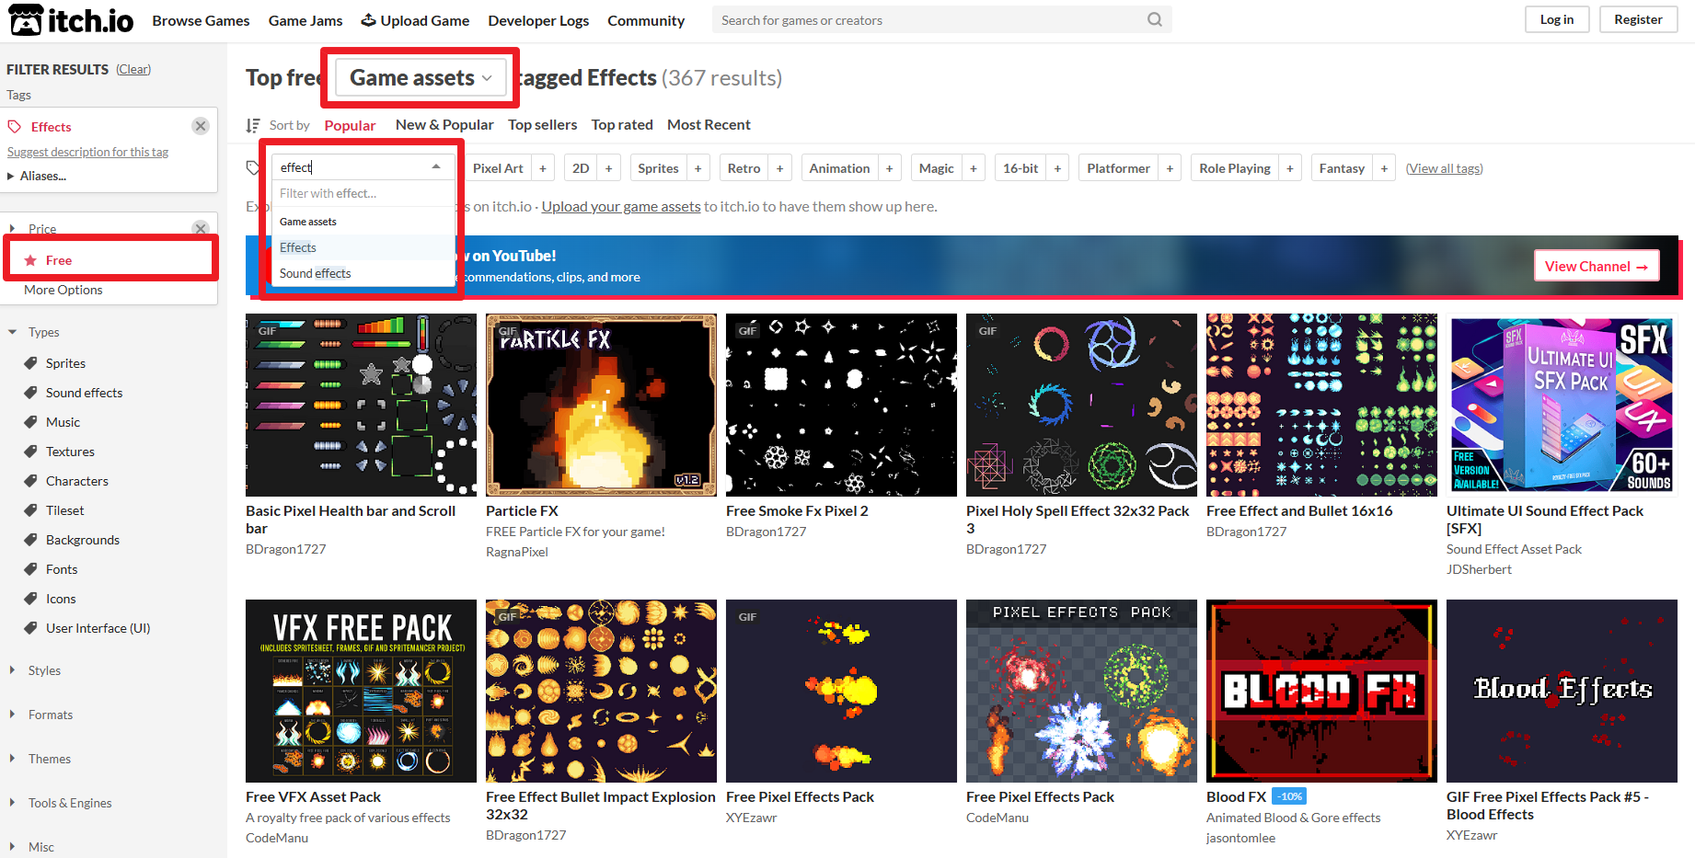Clear all filter results
The image size is (1695, 858).
coord(133,69)
